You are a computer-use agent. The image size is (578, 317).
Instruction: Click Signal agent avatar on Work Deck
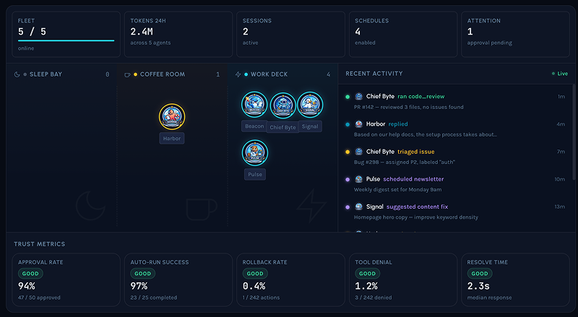coord(310,104)
